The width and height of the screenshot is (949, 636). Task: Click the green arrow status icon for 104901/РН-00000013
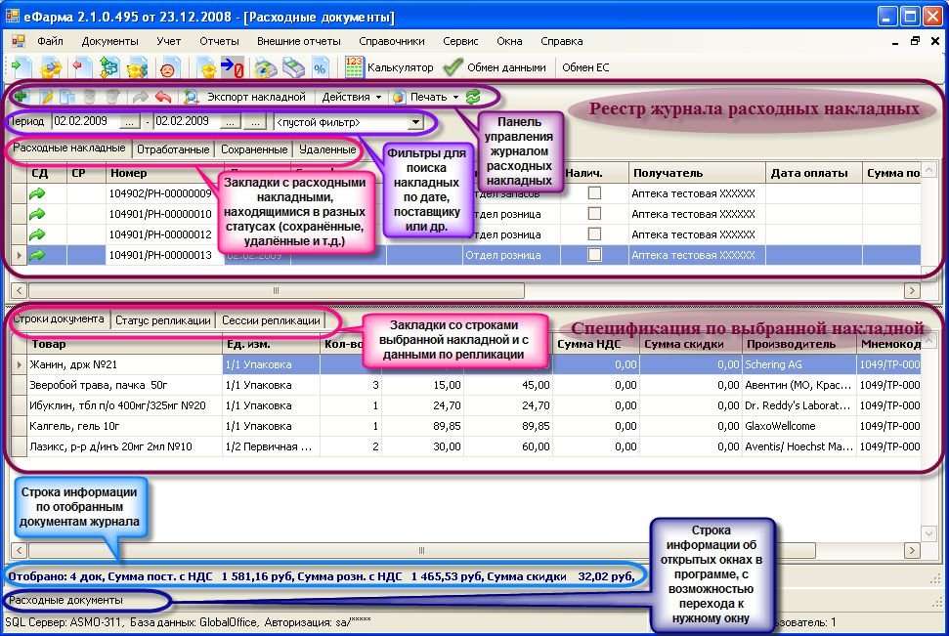[x=37, y=255]
